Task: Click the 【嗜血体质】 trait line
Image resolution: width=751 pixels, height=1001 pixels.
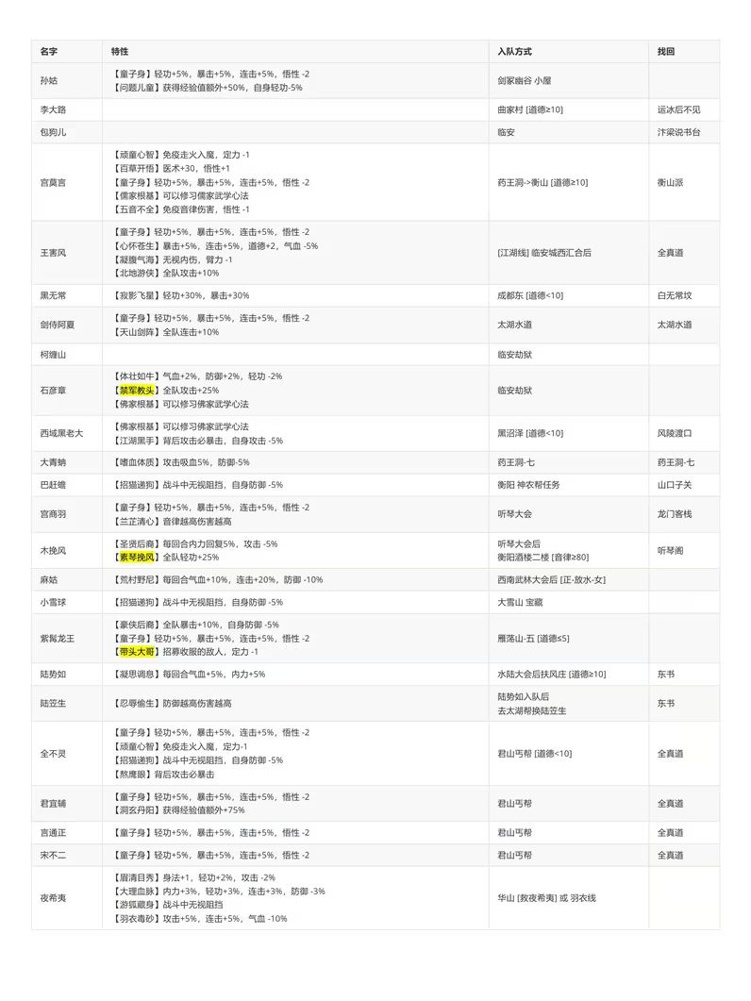Action: click(181, 463)
